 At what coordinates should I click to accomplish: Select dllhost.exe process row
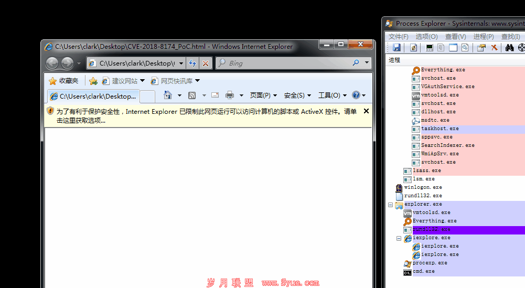468,112
